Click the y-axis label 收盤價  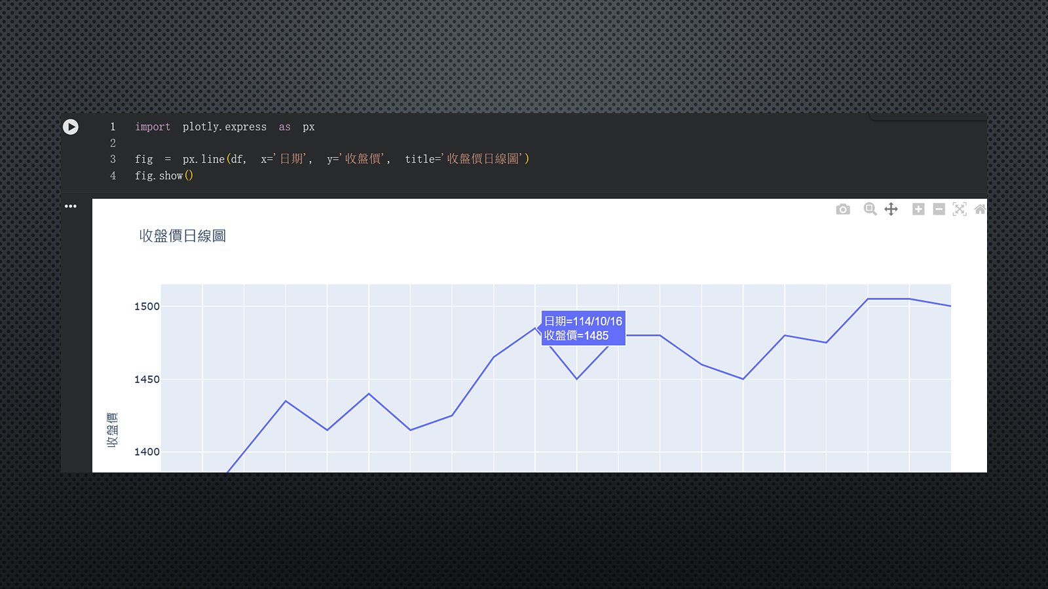click(113, 430)
